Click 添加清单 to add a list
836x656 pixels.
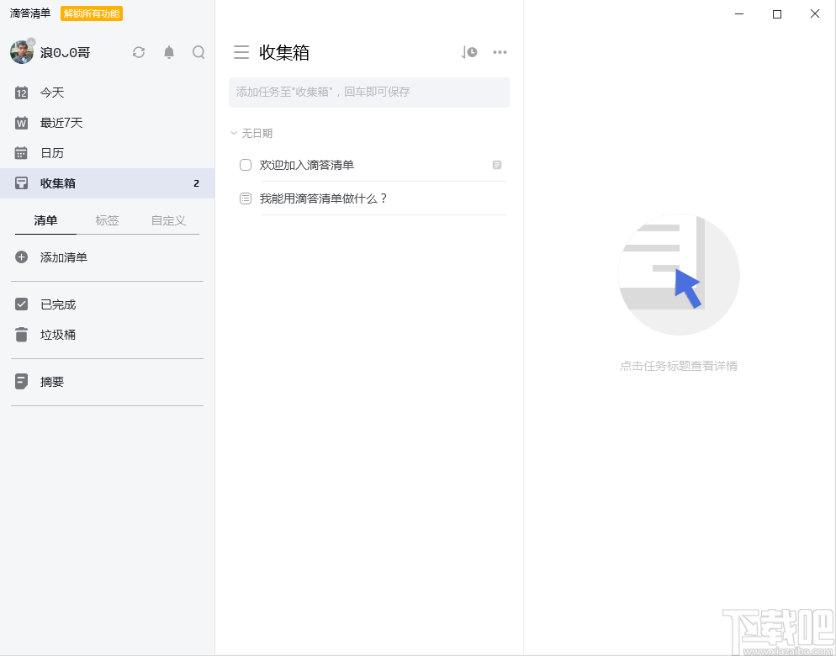[64, 257]
